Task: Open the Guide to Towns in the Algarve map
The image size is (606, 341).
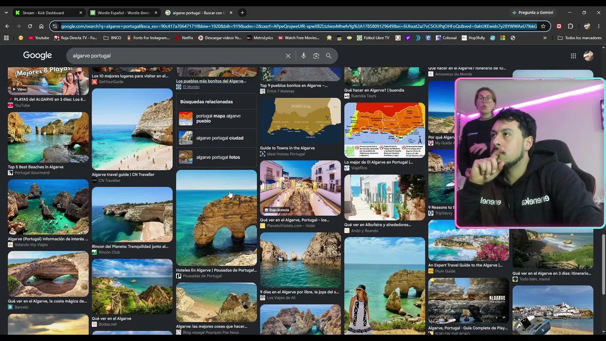Action: (300, 121)
